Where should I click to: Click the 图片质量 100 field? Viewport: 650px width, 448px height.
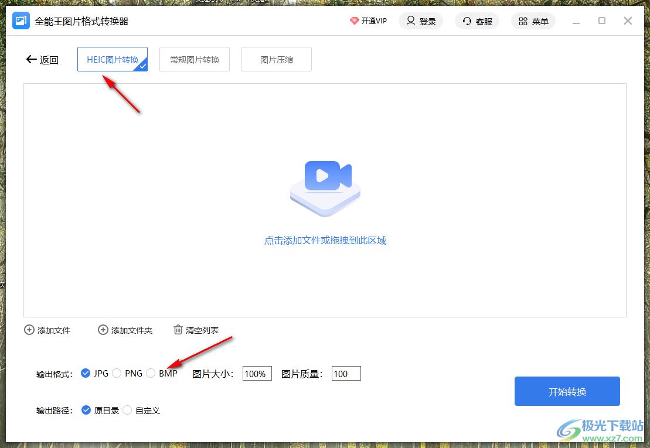click(346, 374)
